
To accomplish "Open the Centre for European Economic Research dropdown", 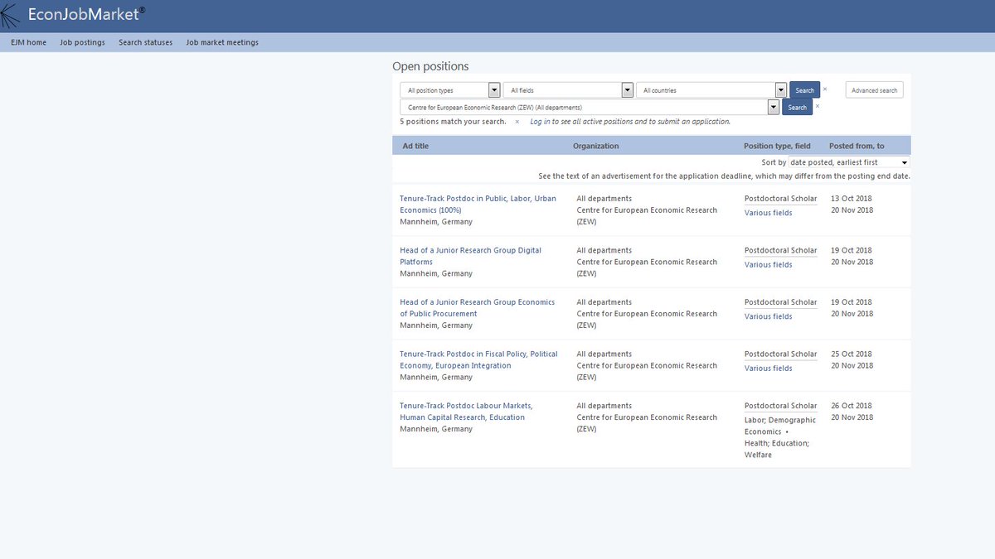I will (590, 108).
